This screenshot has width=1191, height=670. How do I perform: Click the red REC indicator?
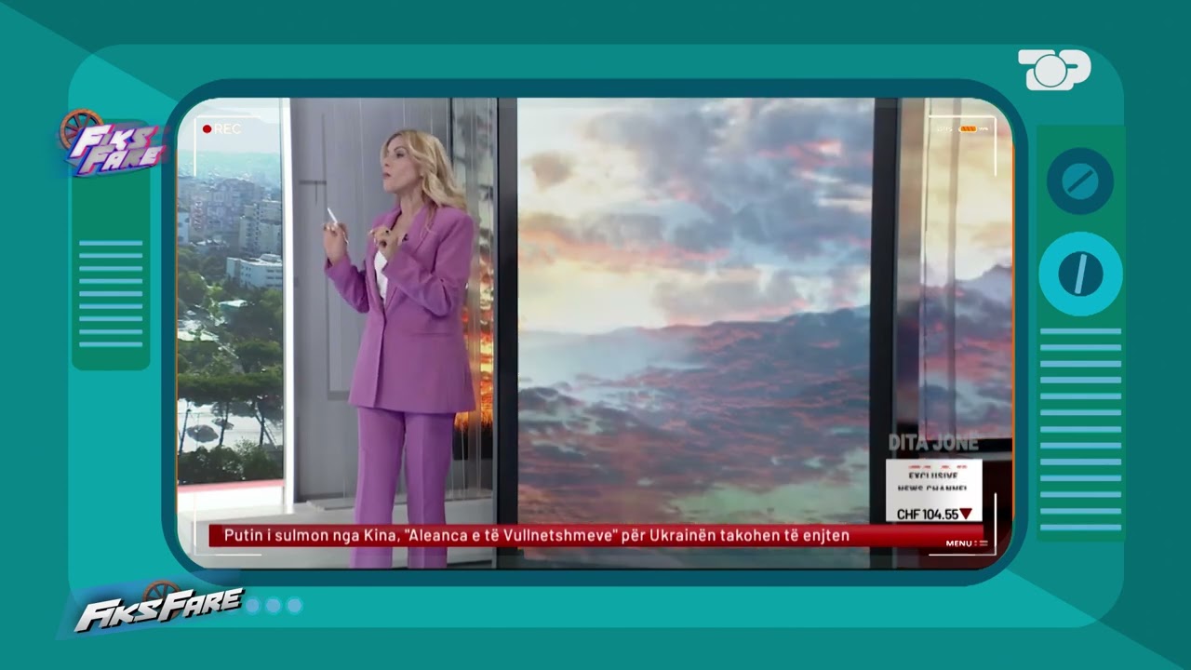pyautogui.click(x=222, y=129)
